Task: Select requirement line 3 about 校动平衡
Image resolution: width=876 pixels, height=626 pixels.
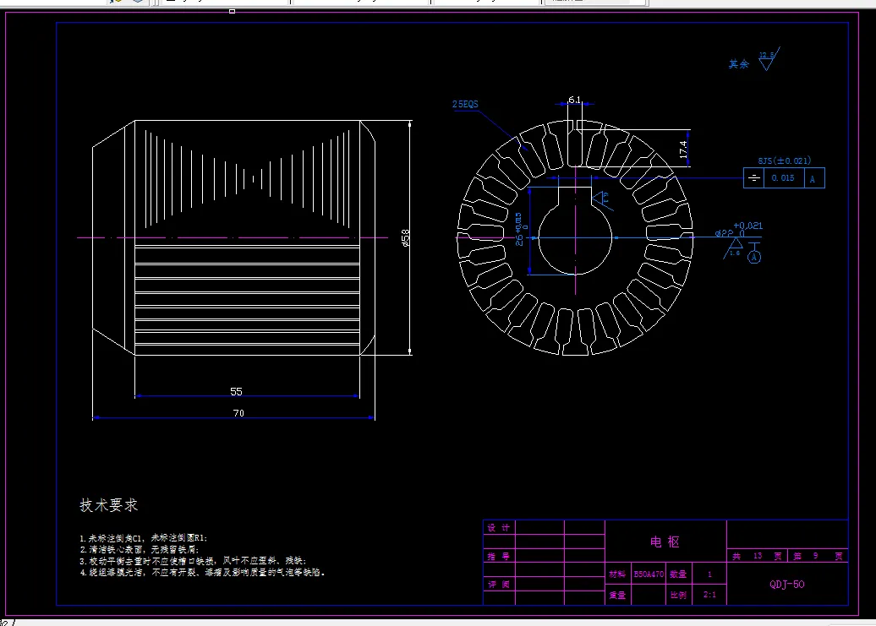Action: click(194, 561)
